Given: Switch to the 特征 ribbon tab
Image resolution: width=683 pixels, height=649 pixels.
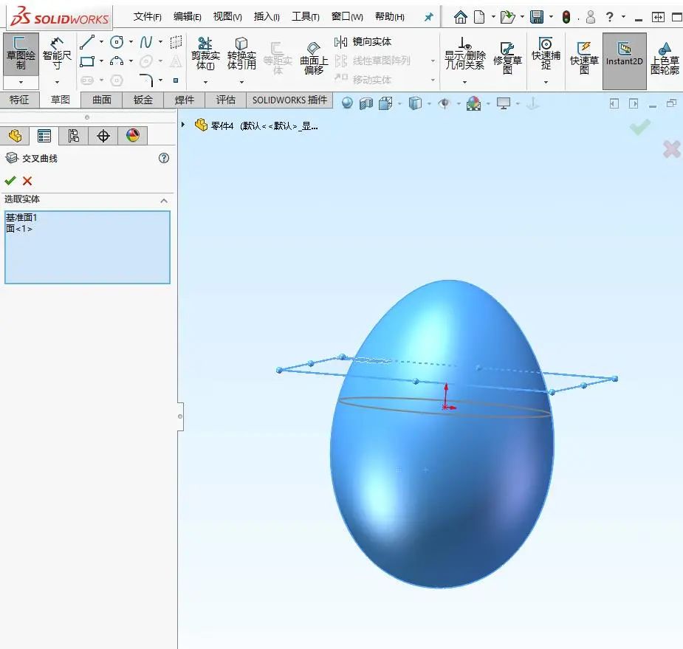Looking at the screenshot, I should 20,99.
